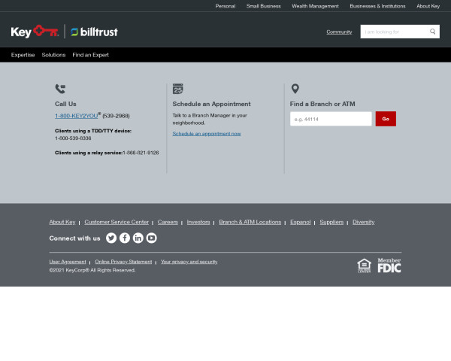Click 'Schedule an Appointment' heading
451x361 pixels.
click(211, 104)
